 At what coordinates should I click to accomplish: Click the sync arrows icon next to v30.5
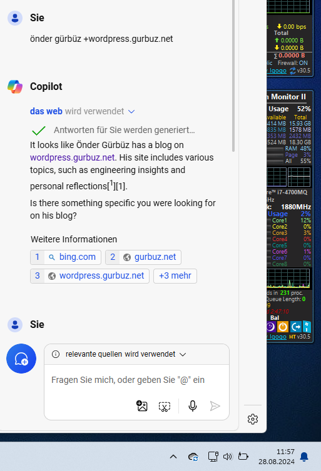point(293,71)
